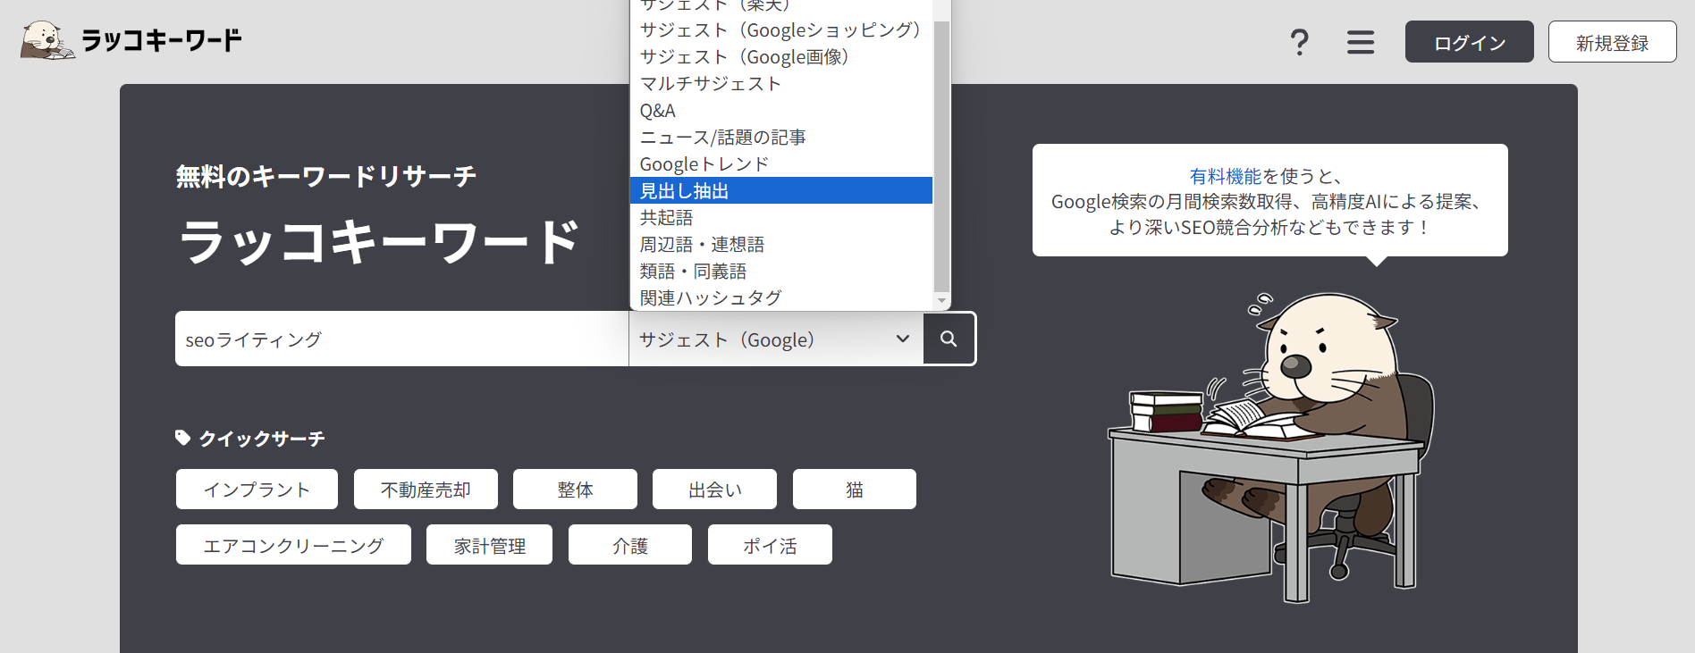Screen dimensions: 1695x653
Task: Choose 周辺語・連想語 option
Action: click(x=781, y=244)
